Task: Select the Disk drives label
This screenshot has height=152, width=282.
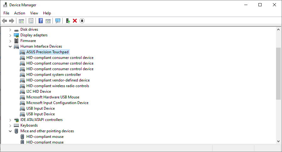Action: tap(29, 29)
